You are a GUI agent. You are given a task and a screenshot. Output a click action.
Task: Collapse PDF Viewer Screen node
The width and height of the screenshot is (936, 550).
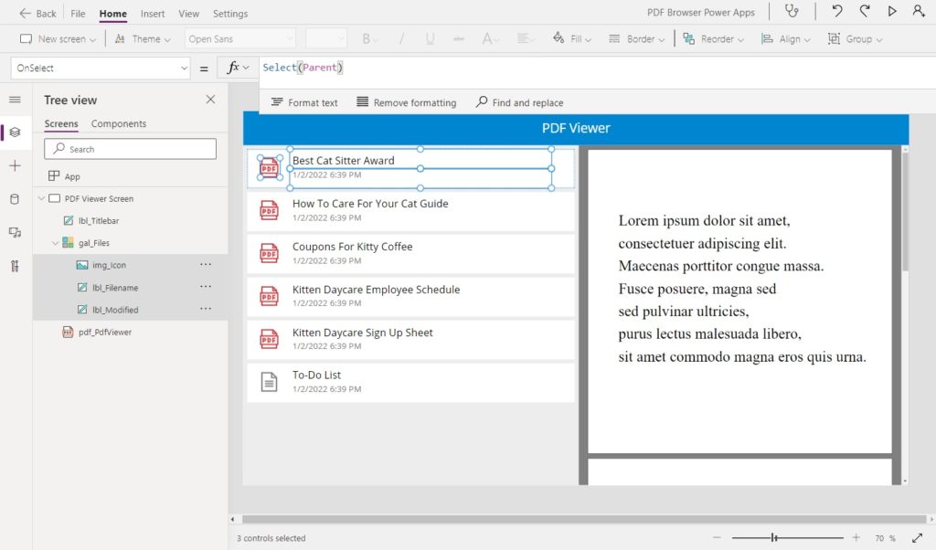(x=41, y=198)
